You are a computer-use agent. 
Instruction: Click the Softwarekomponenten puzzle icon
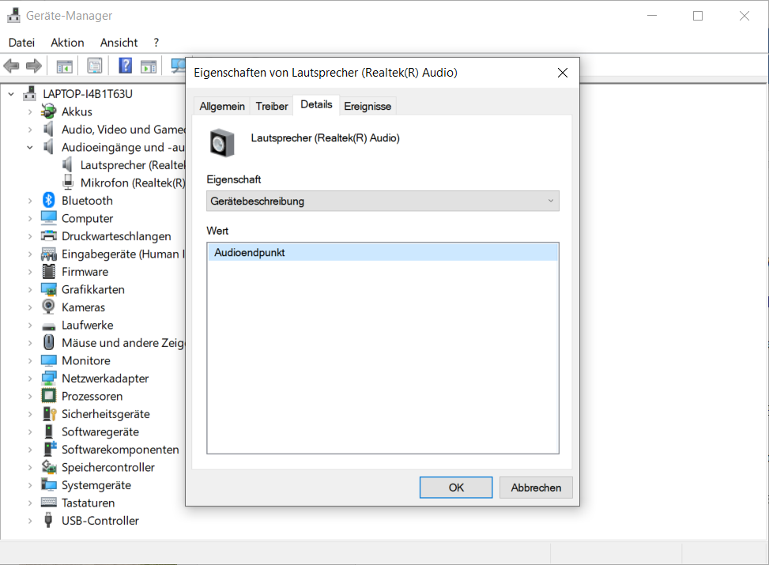[x=50, y=448]
